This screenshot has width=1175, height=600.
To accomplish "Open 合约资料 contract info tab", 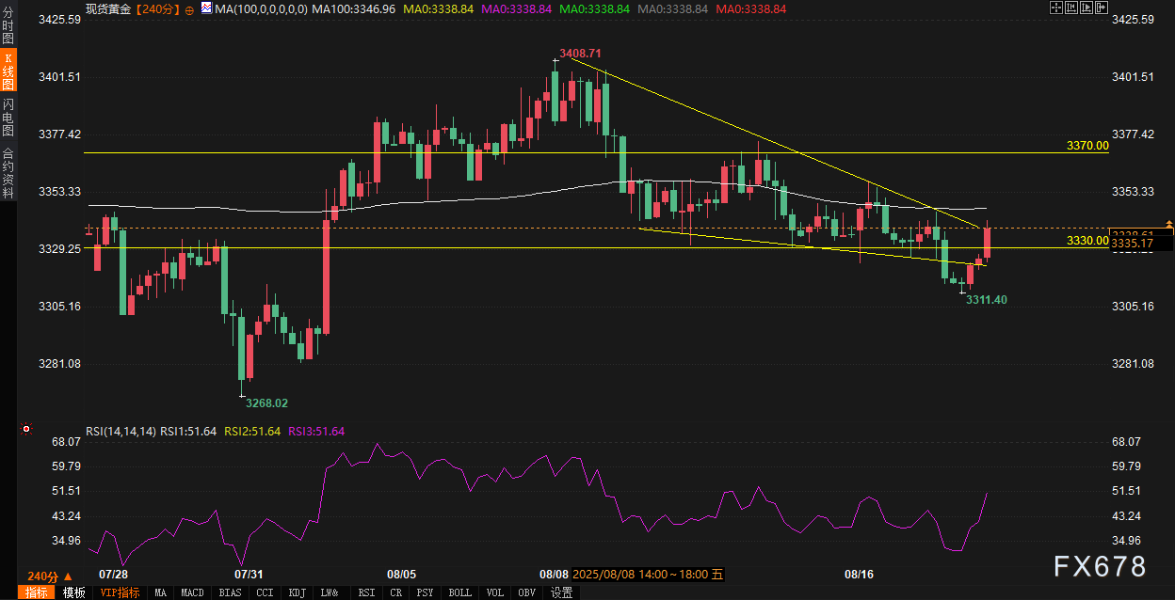I will 8,172.
